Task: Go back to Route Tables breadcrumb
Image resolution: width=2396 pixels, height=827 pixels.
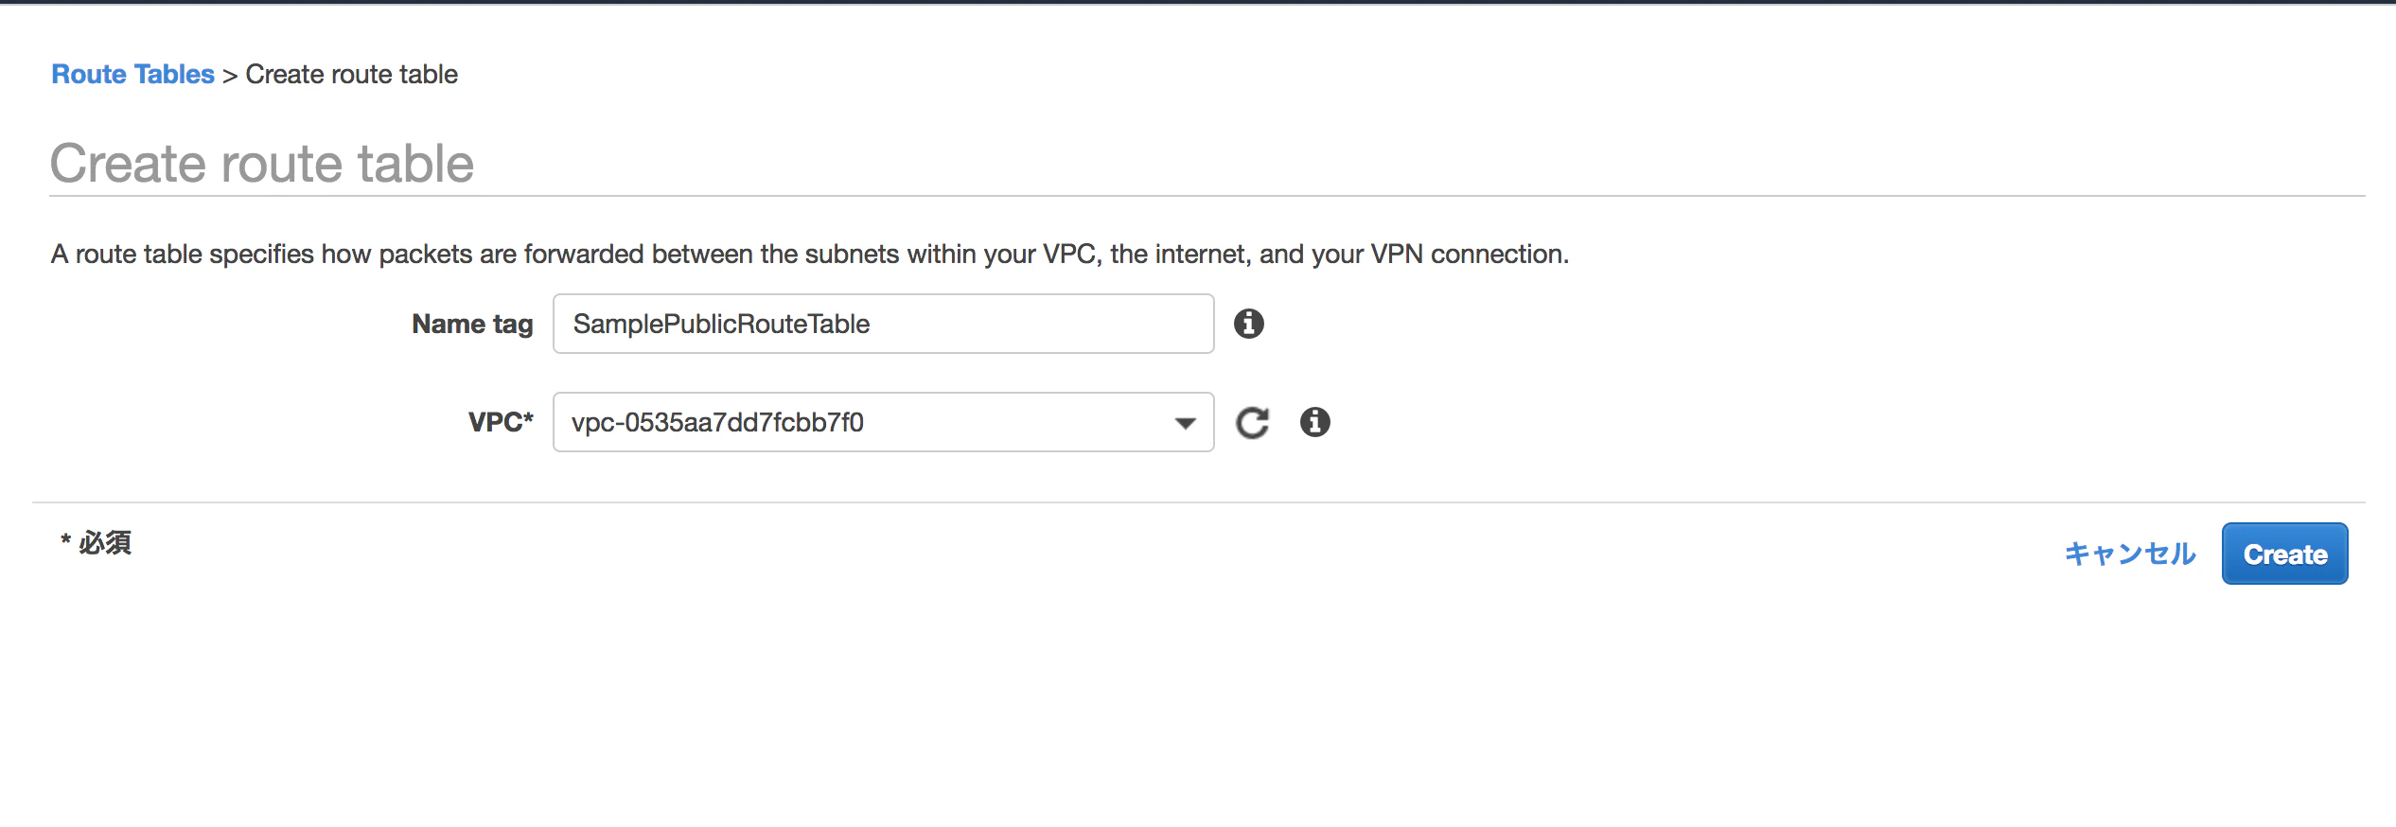Action: coord(132,74)
